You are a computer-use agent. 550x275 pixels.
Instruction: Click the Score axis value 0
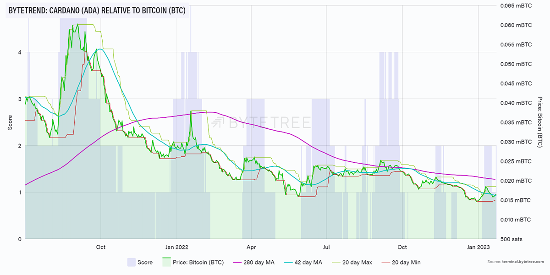[20, 239]
